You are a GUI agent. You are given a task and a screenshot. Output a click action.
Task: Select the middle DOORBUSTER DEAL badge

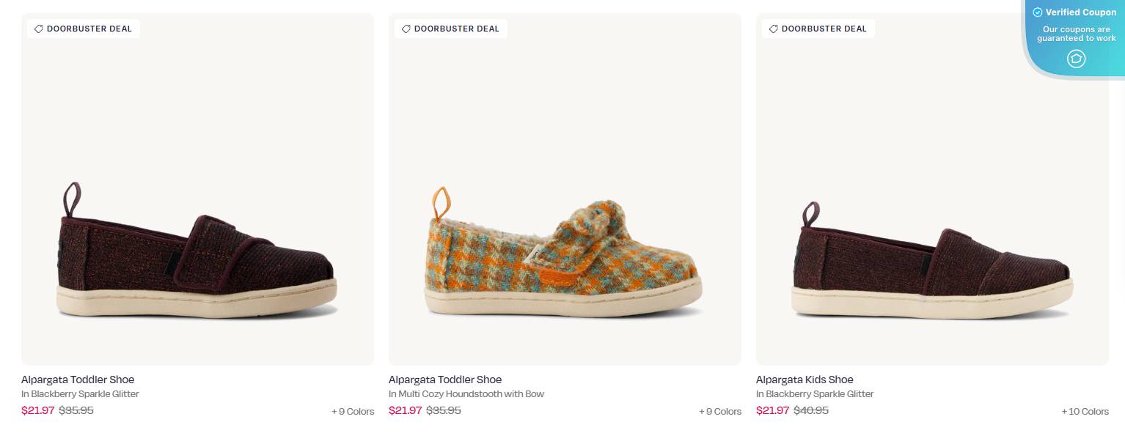click(x=450, y=29)
